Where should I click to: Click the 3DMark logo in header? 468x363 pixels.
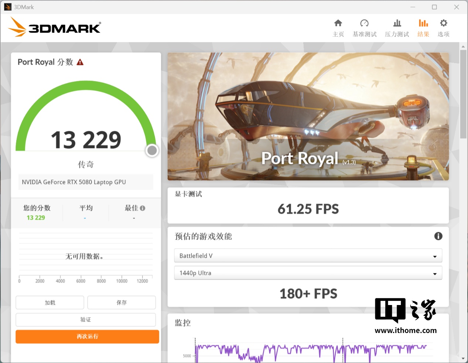[x=54, y=27]
